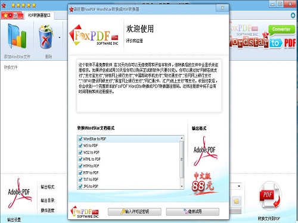Click the FoxPDF logo in dialog header
This screenshot has height=223, width=298.
pos(94,36)
